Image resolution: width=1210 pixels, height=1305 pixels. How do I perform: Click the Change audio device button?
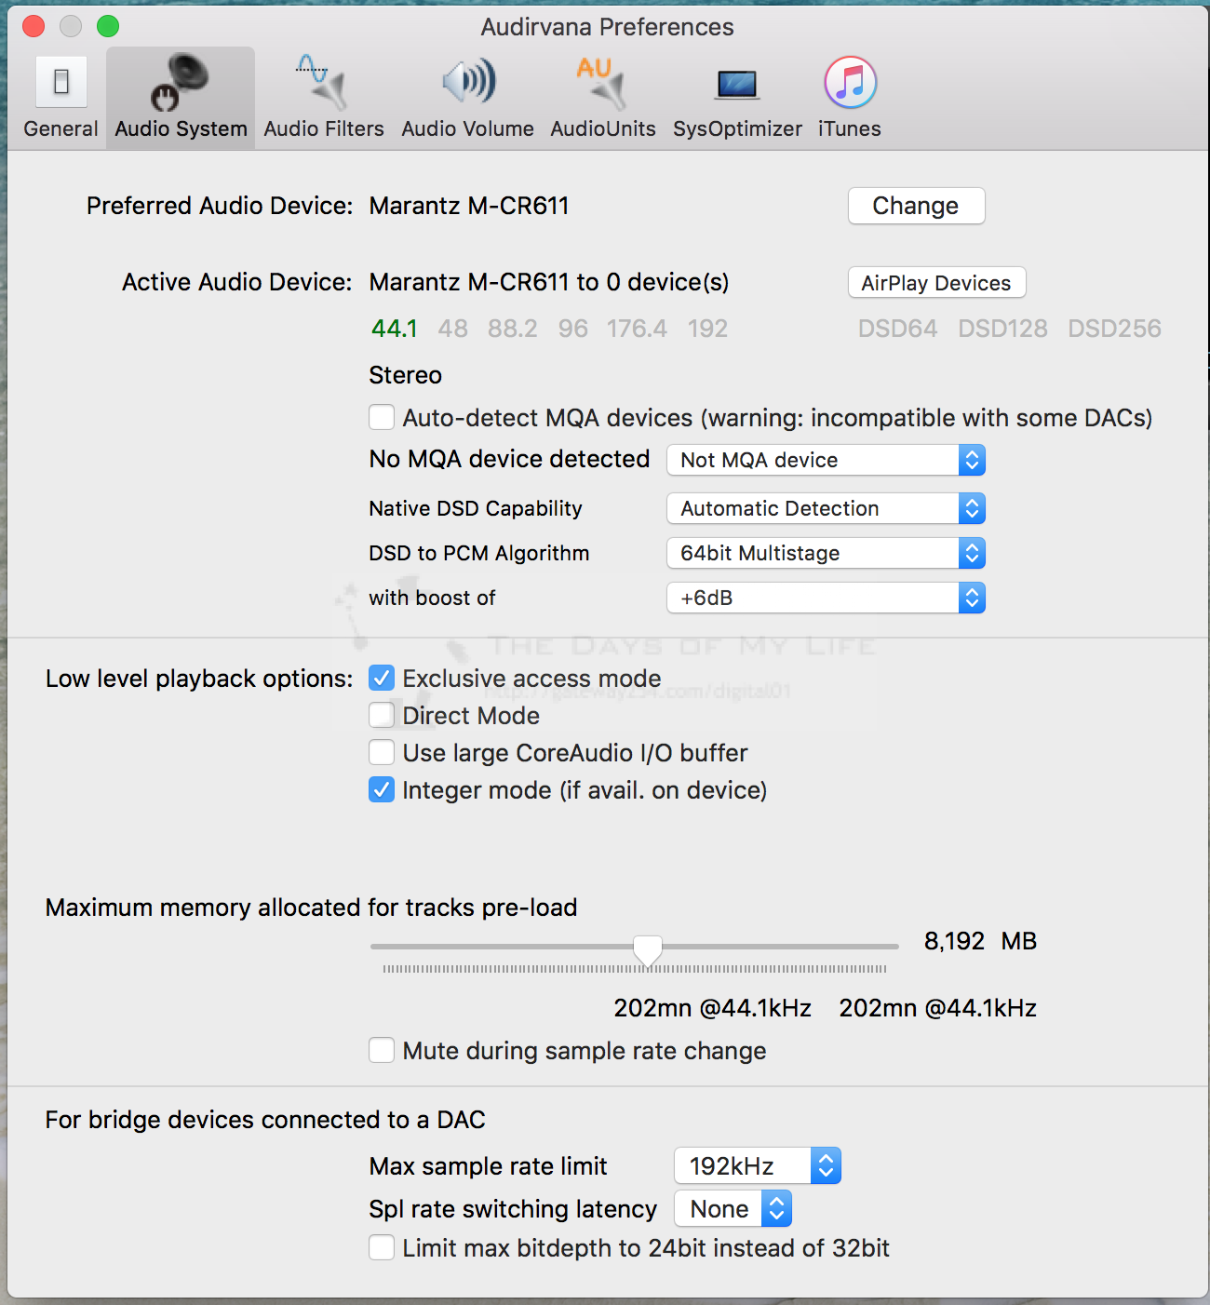click(916, 206)
